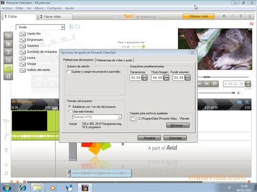Decrease the Transiciones duration with the down arrow
257x192 pixels.
(x=145, y=79)
